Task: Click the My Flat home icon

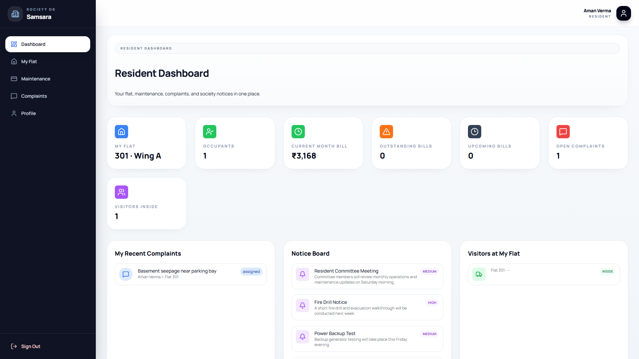Action: [14, 61]
